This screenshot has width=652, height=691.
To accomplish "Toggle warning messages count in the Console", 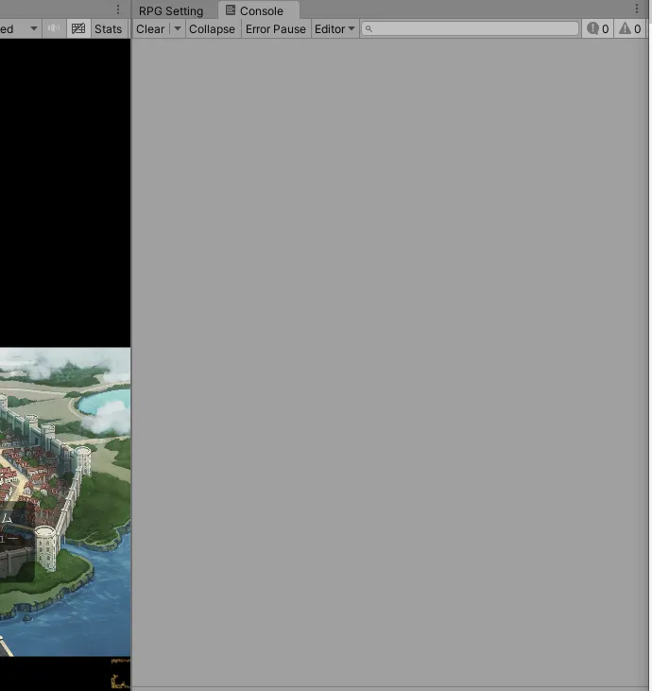I will [630, 28].
